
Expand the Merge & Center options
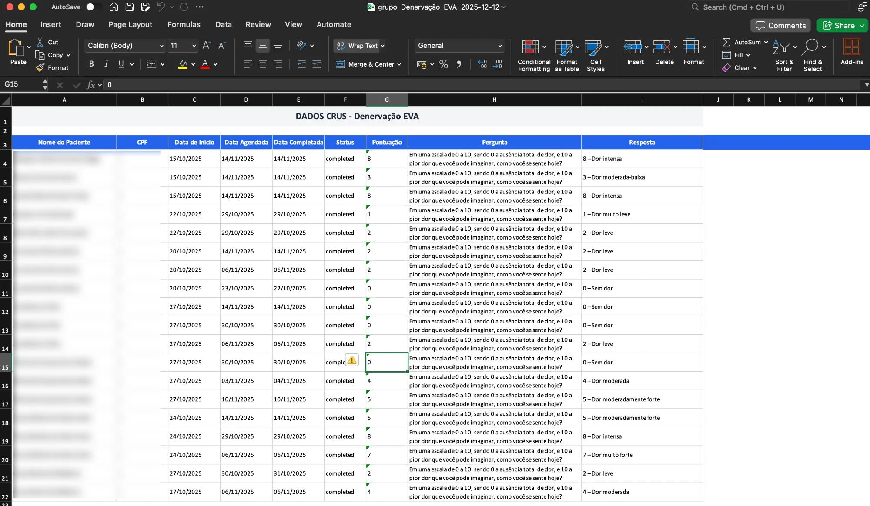point(399,64)
